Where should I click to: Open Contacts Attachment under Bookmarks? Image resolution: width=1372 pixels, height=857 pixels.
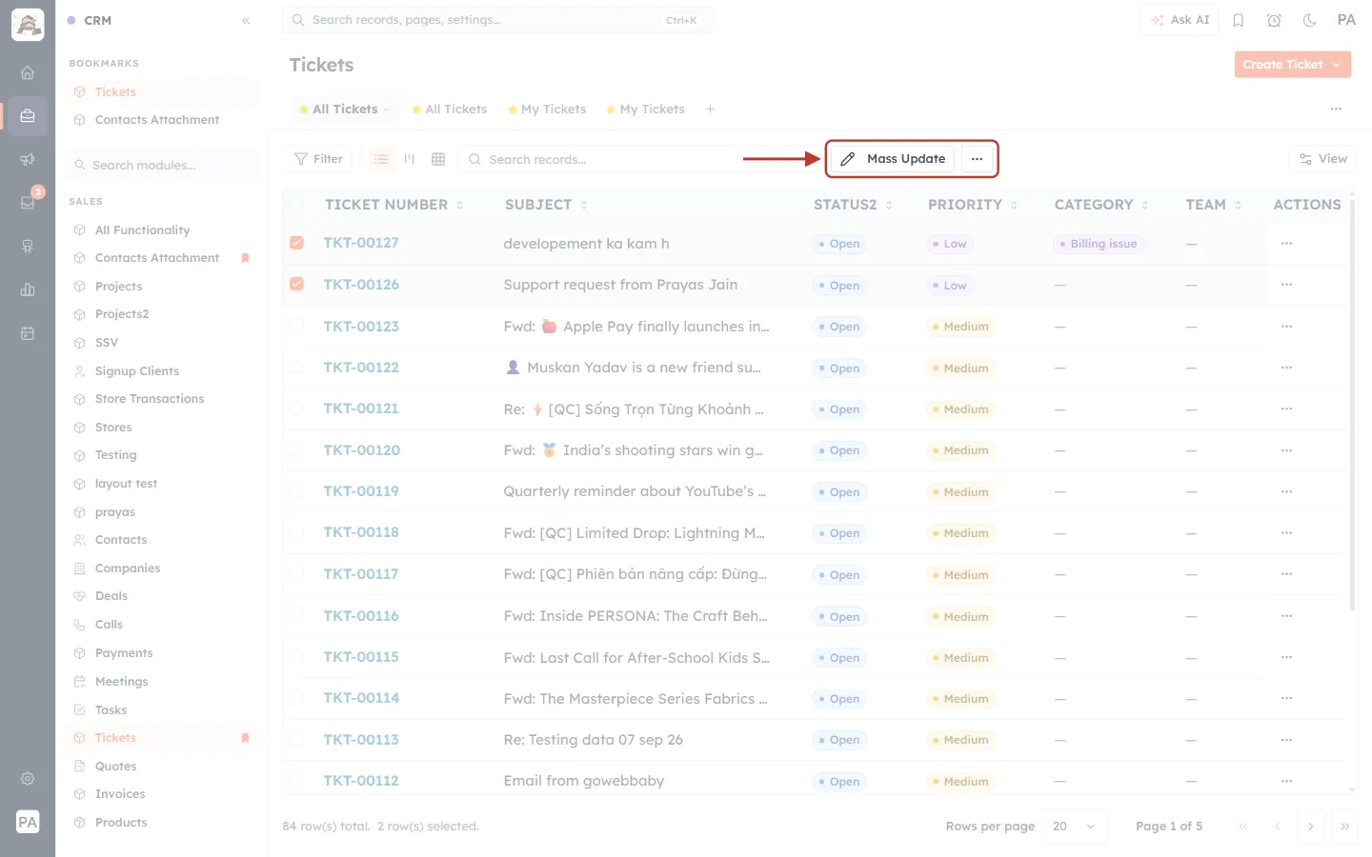[x=157, y=120]
